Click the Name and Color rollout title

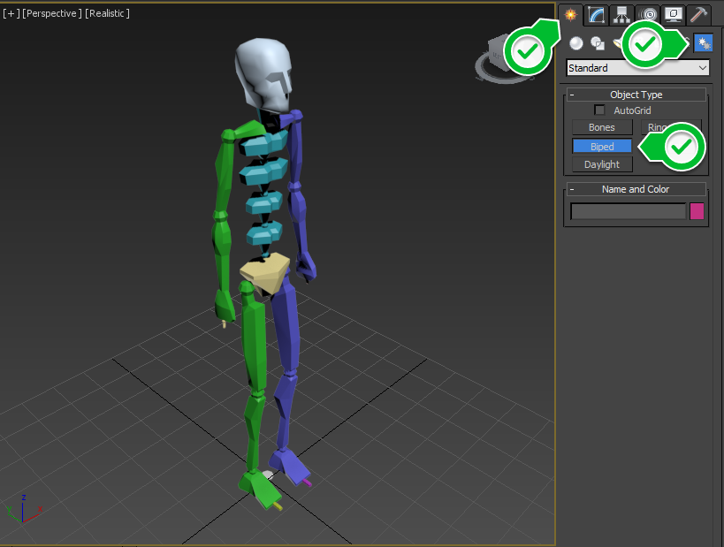tap(636, 189)
